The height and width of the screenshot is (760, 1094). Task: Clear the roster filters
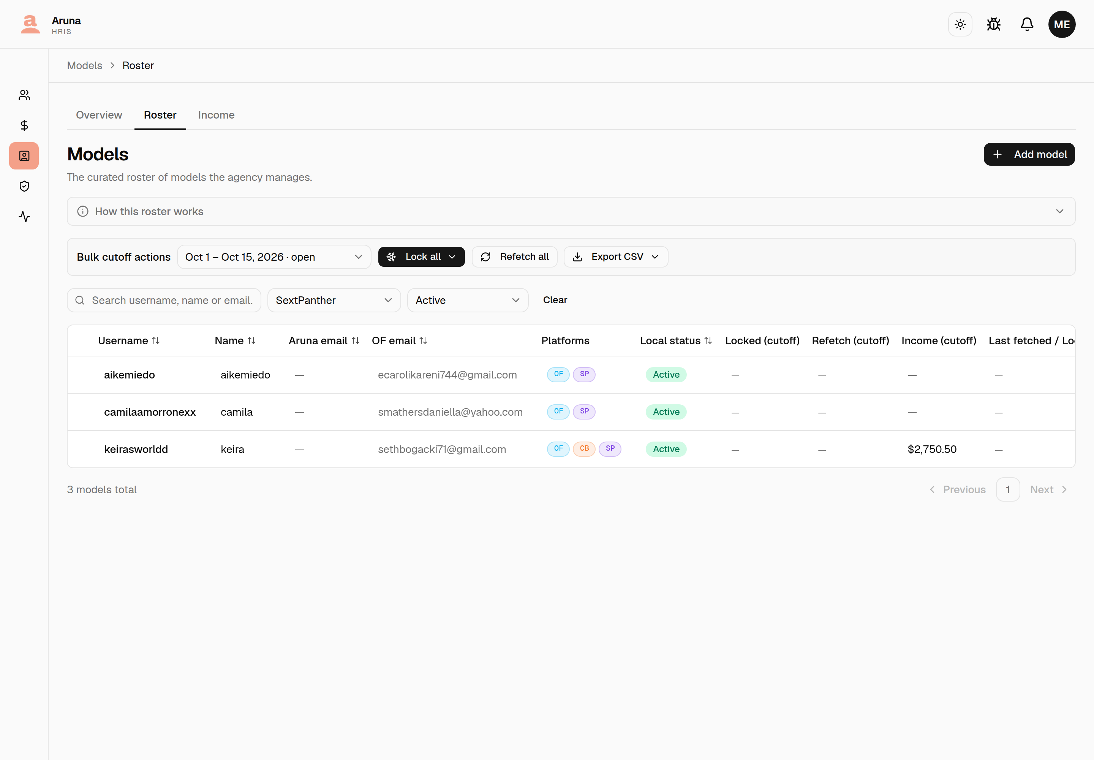click(555, 300)
